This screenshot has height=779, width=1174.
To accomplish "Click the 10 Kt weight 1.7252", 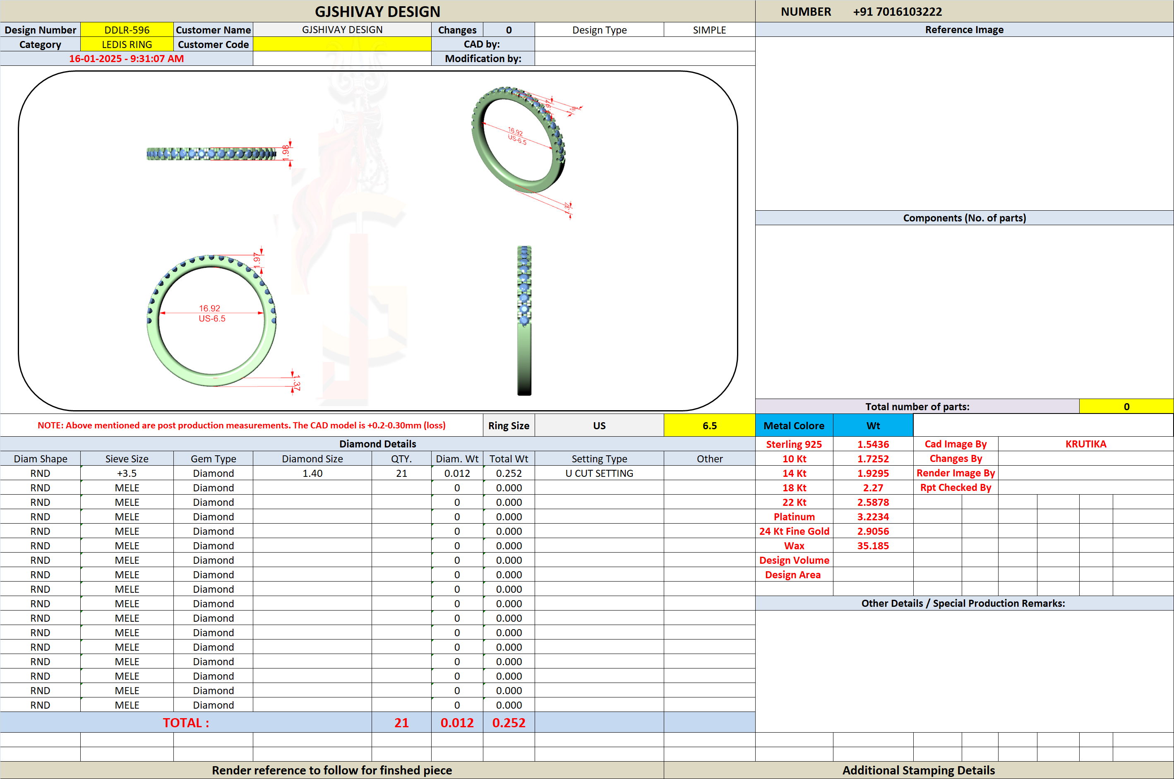I will [x=873, y=459].
